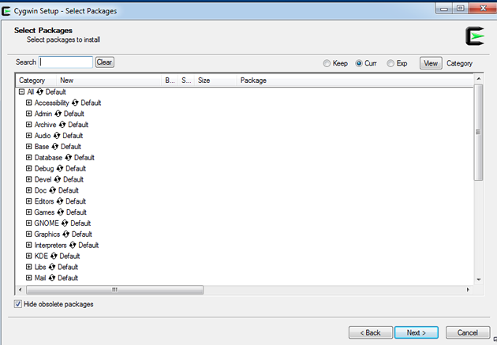Click the Package column header
497x345 pixels.
tap(355, 81)
